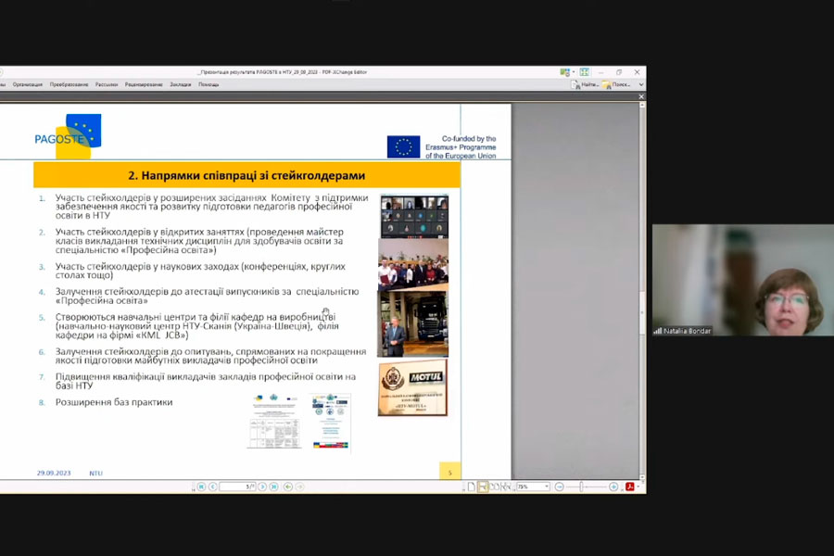Click list item 'Розширення баз практики'
Viewport: 834px width, 556px height.
(114, 402)
